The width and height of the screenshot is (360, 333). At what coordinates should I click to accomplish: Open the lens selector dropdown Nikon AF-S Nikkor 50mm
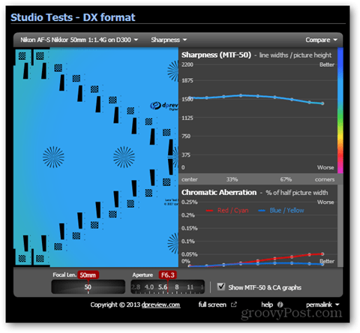(79, 40)
